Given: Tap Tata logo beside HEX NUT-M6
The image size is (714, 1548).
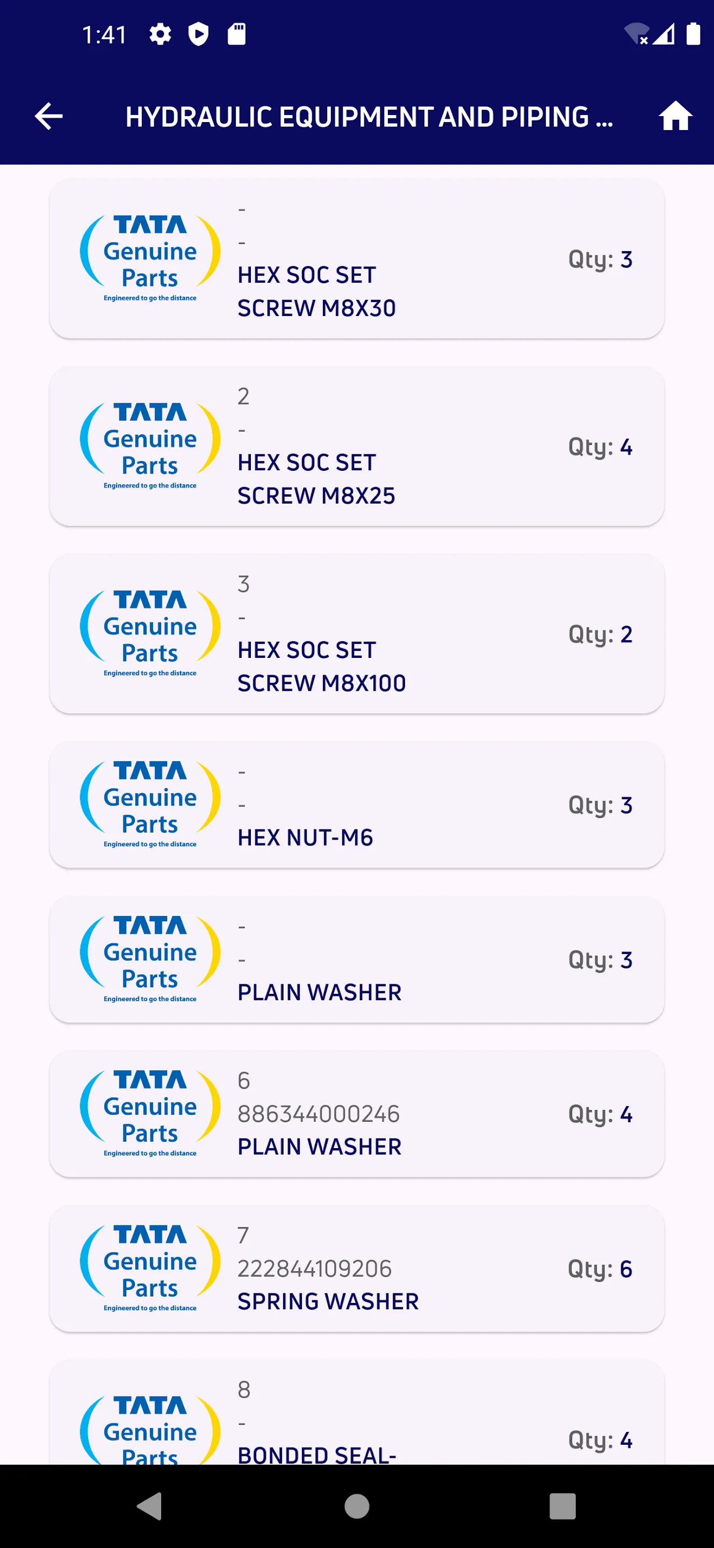Looking at the screenshot, I should pyautogui.click(x=150, y=804).
